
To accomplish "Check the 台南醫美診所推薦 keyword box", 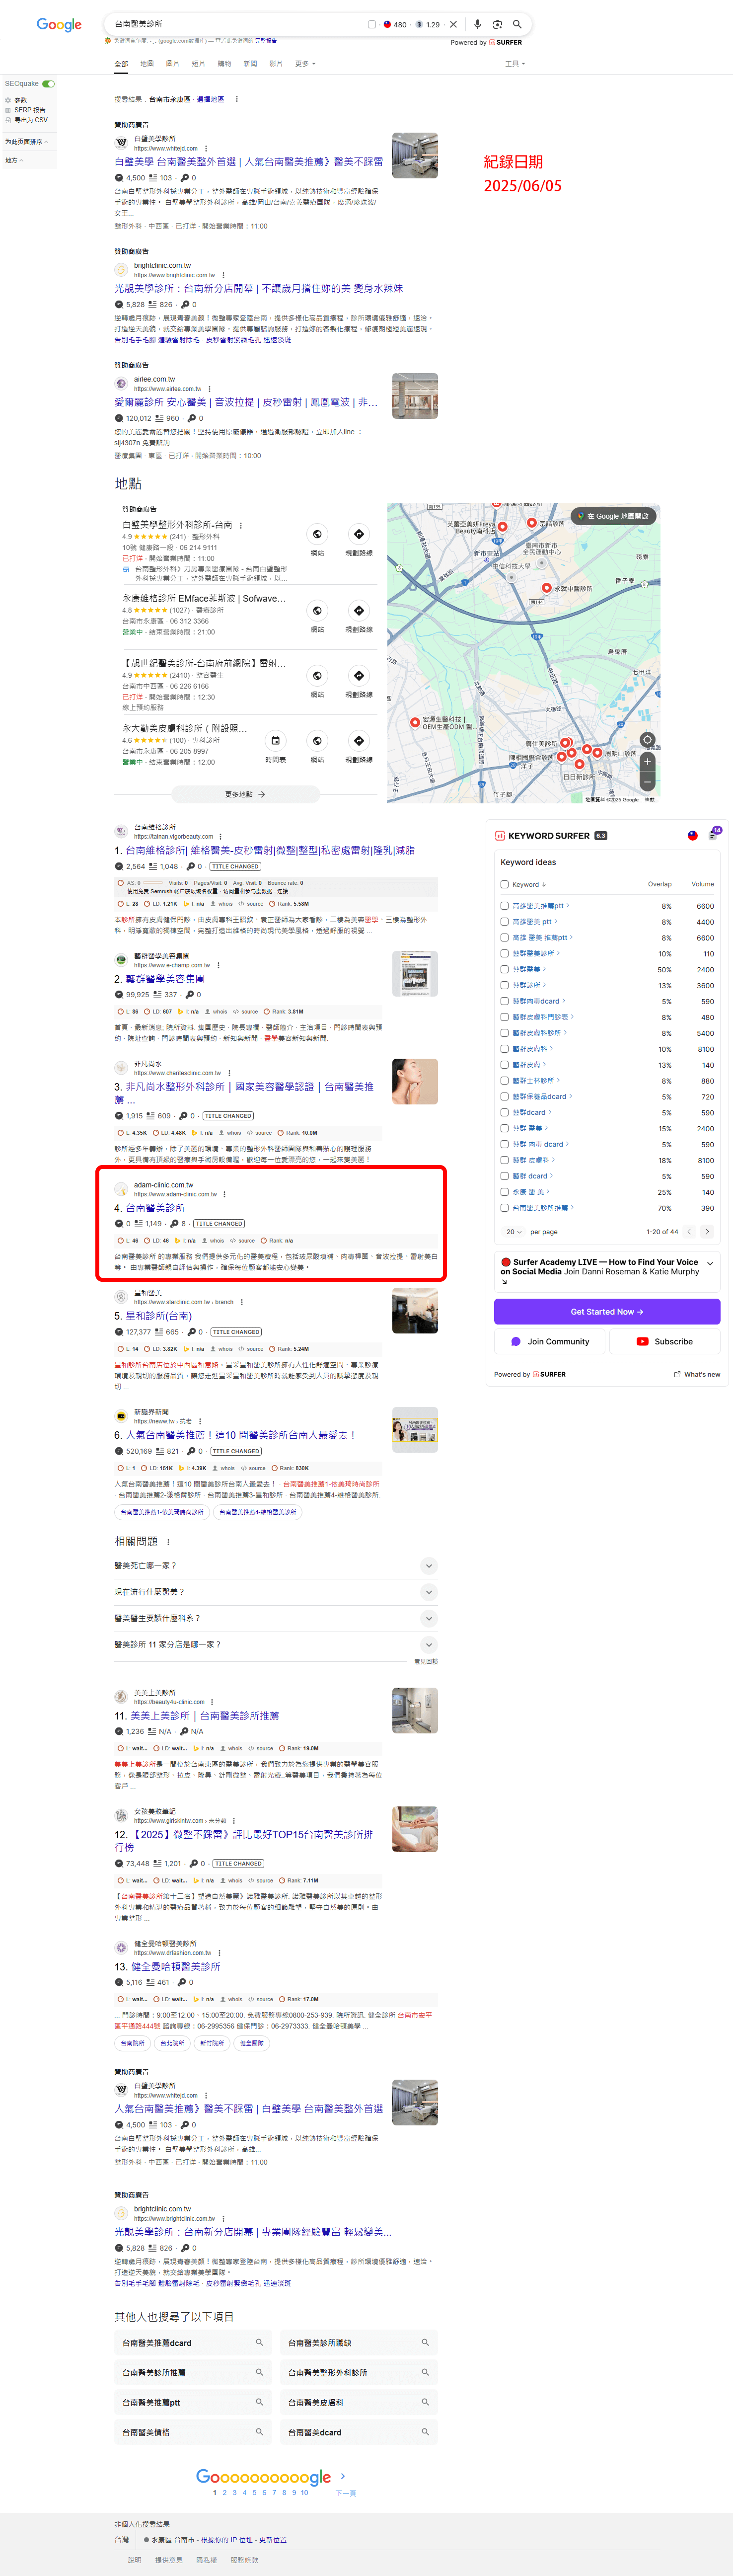I will point(504,1208).
